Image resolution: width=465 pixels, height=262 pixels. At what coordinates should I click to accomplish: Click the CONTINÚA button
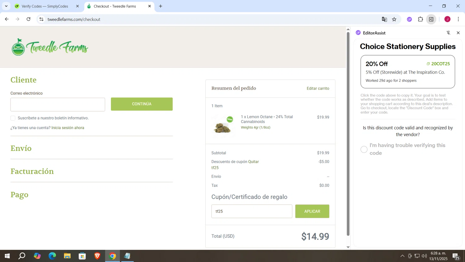[x=142, y=104]
